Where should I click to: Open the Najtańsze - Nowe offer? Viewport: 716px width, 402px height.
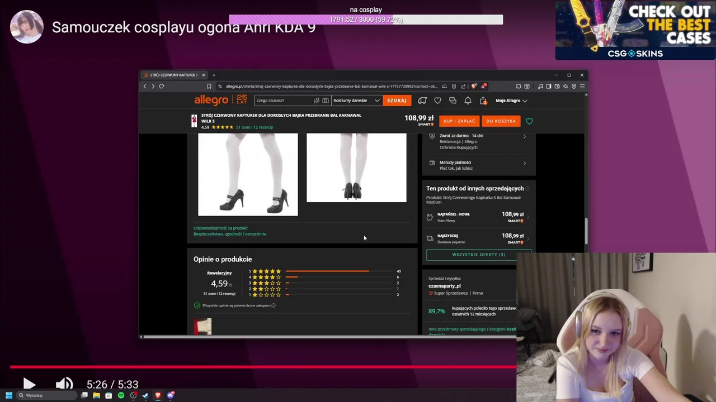pos(478,217)
